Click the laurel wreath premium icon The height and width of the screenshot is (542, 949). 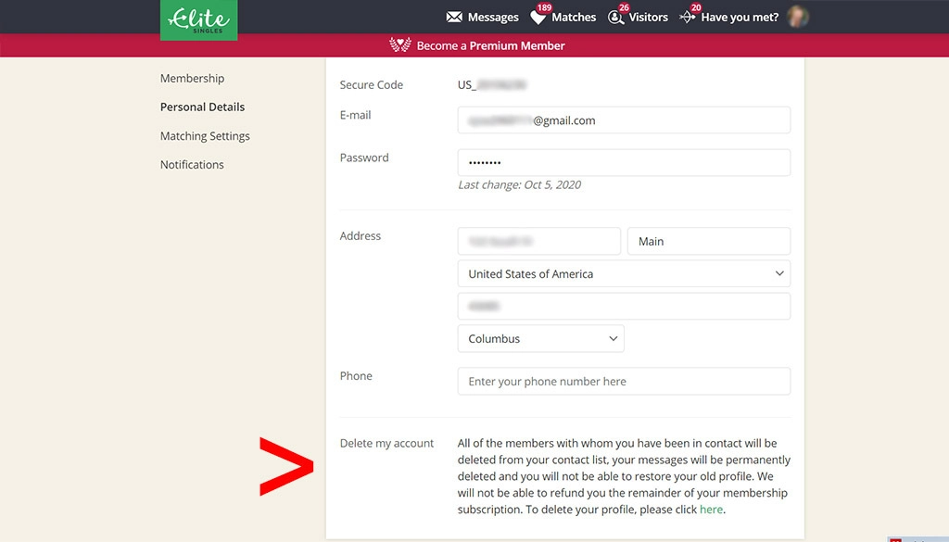(400, 44)
